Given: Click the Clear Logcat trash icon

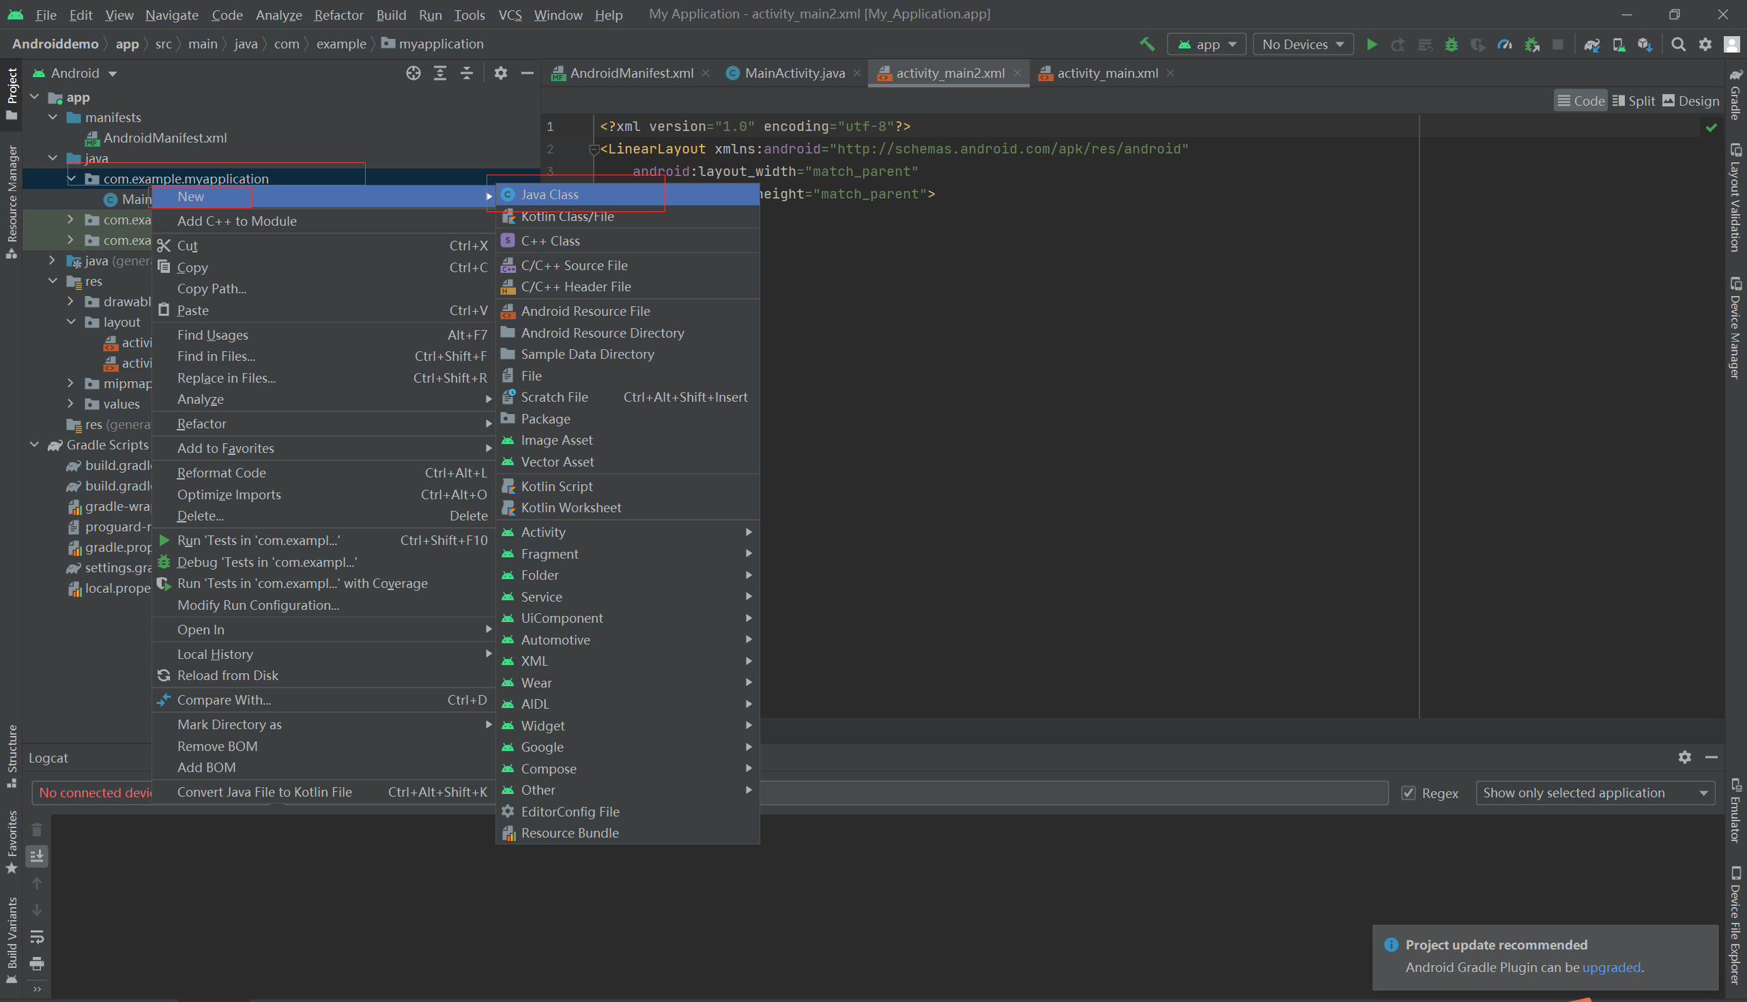Looking at the screenshot, I should pyautogui.click(x=37, y=830).
